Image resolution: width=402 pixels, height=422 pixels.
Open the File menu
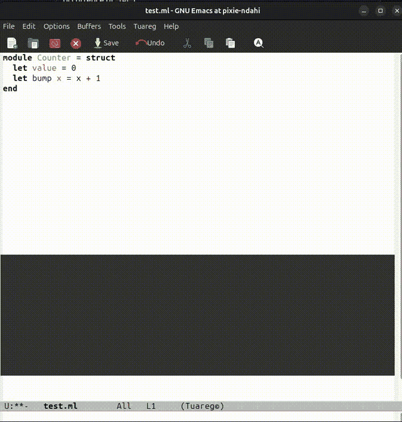pyautogui.click(x=9, y=26)
